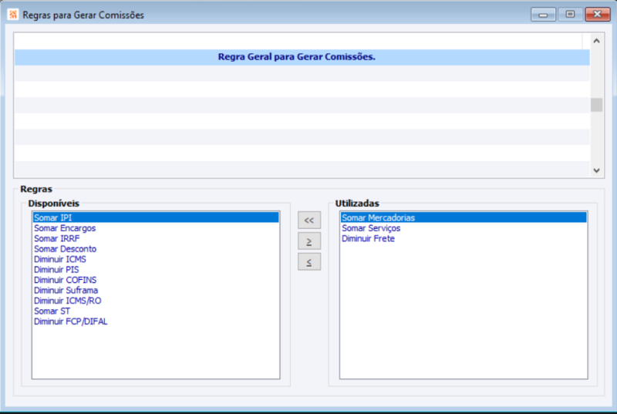Viewport: 617px width, 414px height.
Task: Minimize the Regras para Gerar Comissões window
Action: (543, 15)
